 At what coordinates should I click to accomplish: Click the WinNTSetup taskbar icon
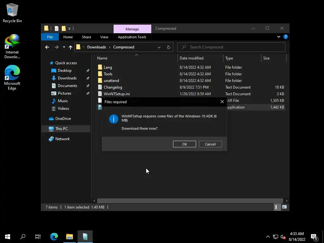[x=85, y=237]
